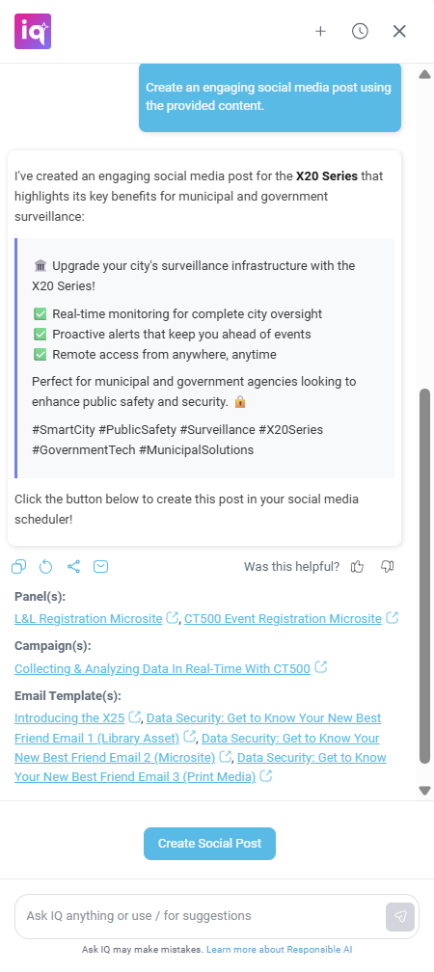Copy the response with copy icon
Screen dimensions: 434x972
click(x=19, y=566)
